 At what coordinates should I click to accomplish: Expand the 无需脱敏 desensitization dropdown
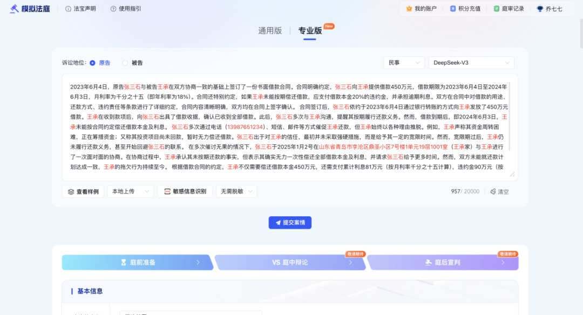point(236,191)
